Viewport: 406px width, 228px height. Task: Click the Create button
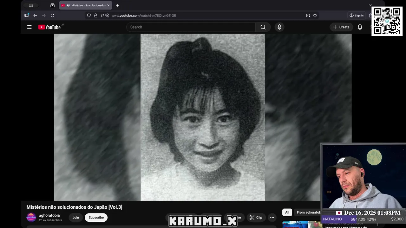point(341,27)
